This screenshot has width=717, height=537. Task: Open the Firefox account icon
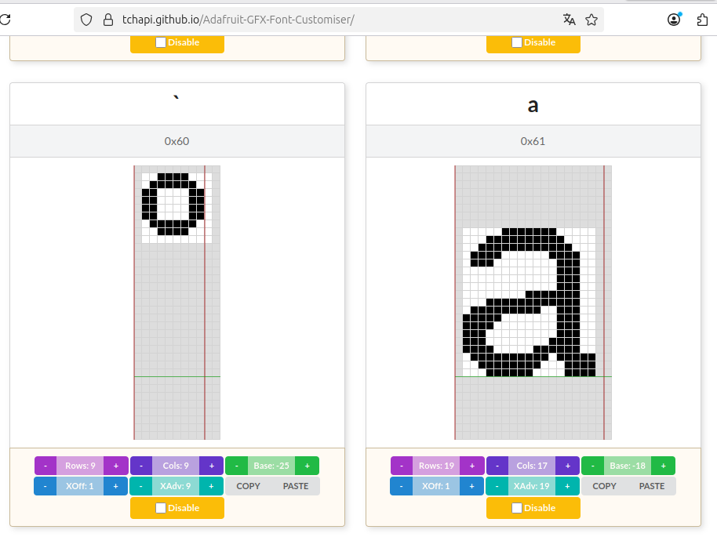pos(674,20)
